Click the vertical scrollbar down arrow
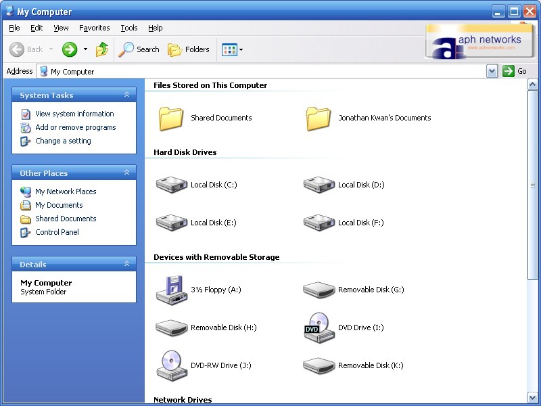 tap(532, 398)
